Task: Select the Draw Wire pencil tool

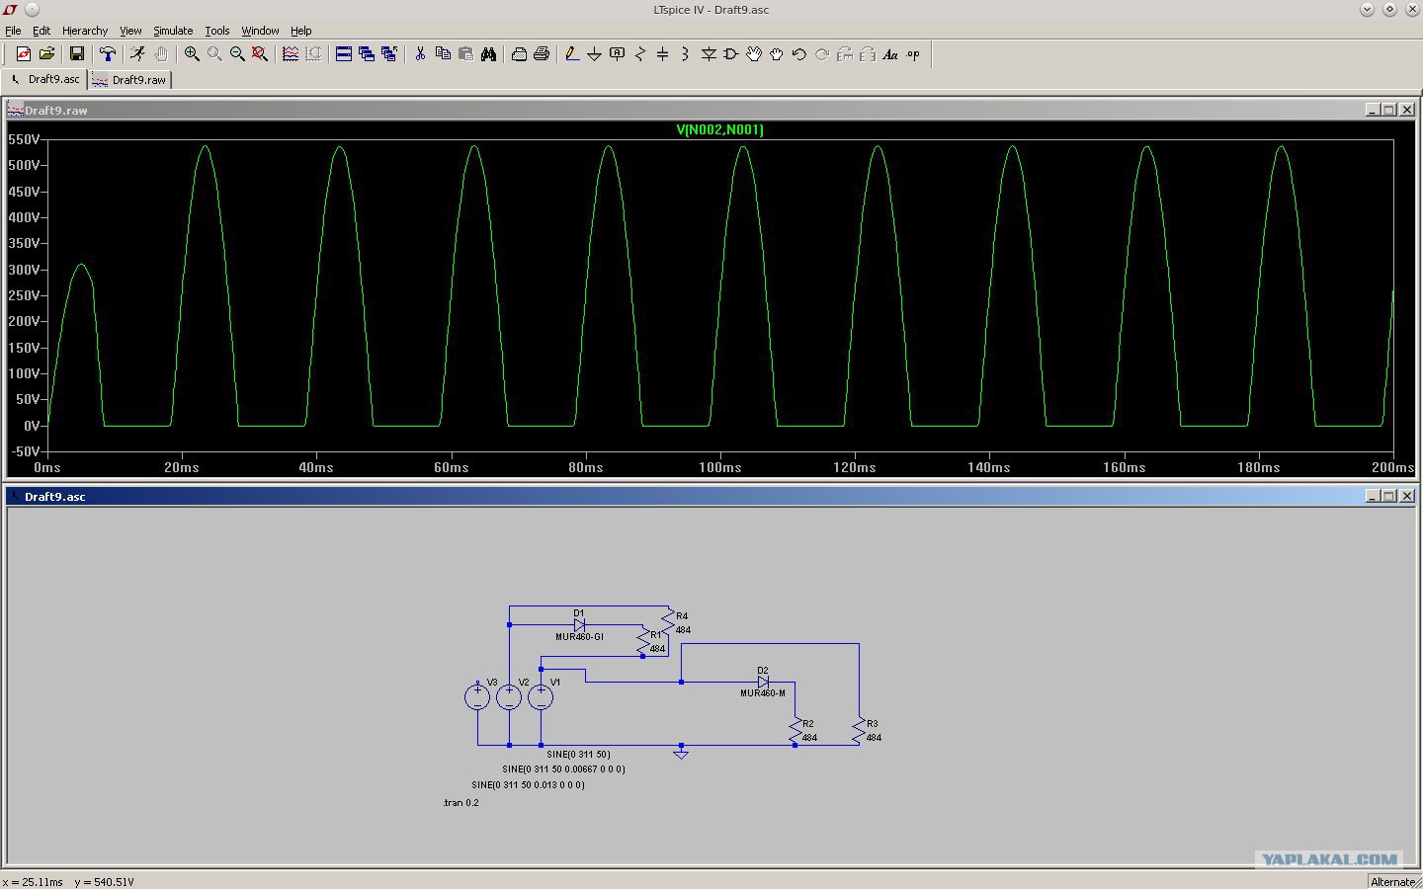Action: 571,54
